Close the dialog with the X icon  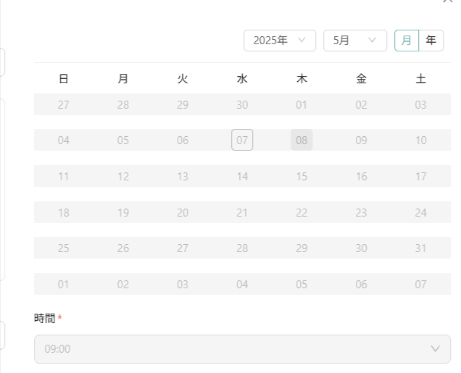coord(447,1)
